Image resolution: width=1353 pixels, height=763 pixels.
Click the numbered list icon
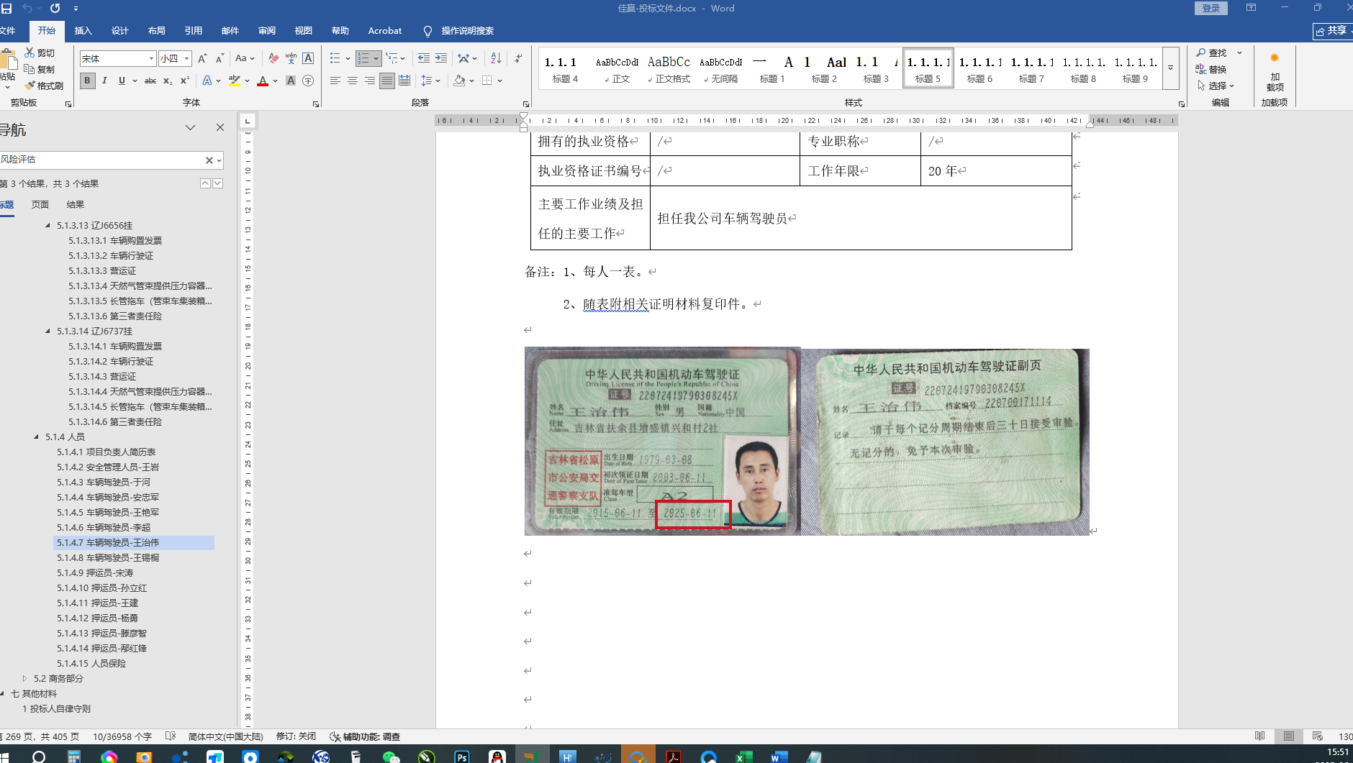pyautogui.click(x=363, y=58)
